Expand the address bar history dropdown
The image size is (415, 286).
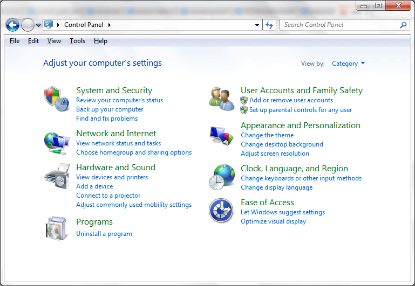tap(257, 25)
